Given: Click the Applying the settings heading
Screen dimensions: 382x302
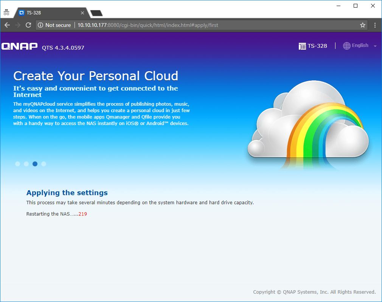Looking at the screenshot, I should (67, 192).
